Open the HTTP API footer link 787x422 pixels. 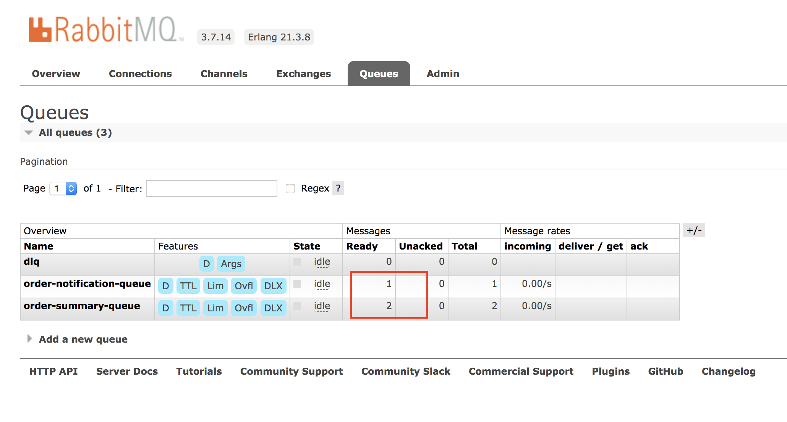pos(53,371)
